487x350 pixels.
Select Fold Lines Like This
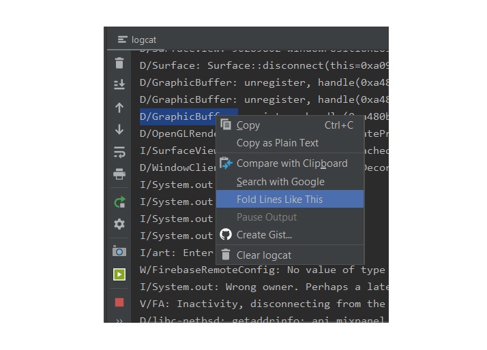pos(280,200)
